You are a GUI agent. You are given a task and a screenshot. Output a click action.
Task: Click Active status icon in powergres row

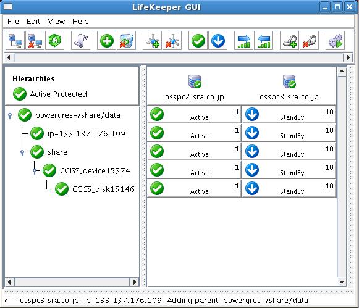[157, 114]
